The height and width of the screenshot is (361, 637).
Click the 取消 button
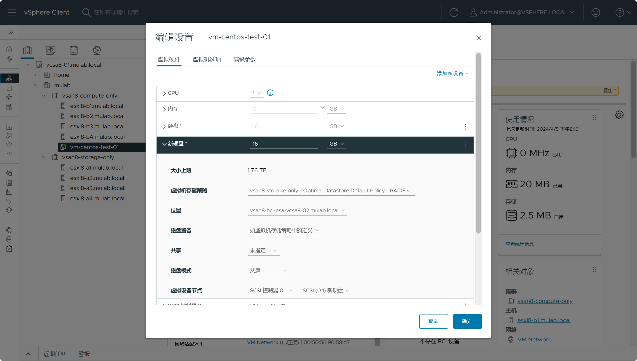coord(434,322)
